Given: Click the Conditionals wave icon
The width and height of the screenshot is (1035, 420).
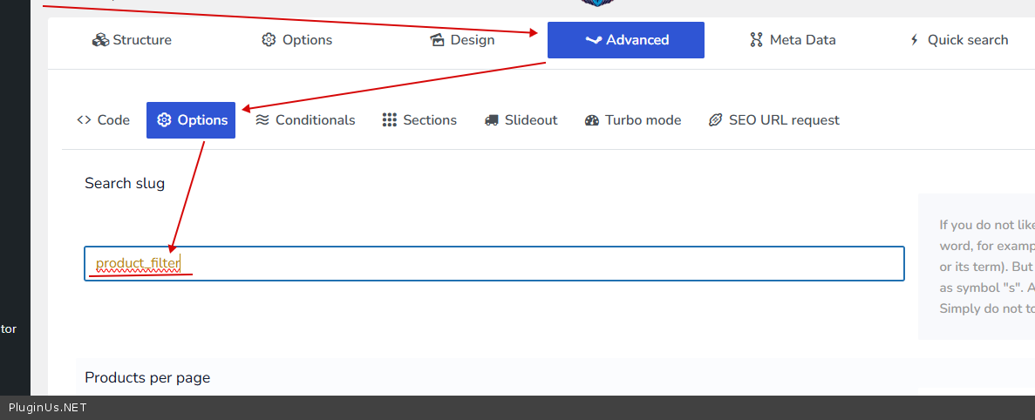Looking at the screenshot, I should [262, 120].
